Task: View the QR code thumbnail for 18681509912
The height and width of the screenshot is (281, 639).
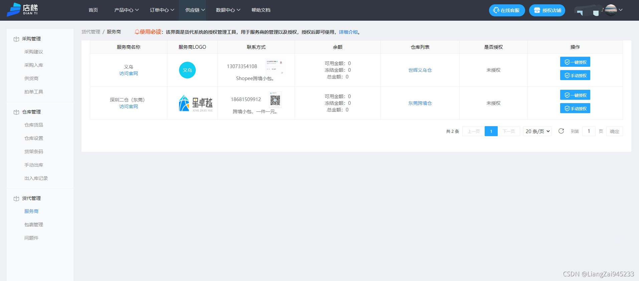Action: (275, 99)
